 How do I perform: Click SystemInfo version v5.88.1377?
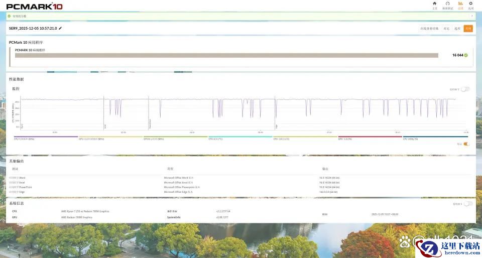click(x=222, y=217)
